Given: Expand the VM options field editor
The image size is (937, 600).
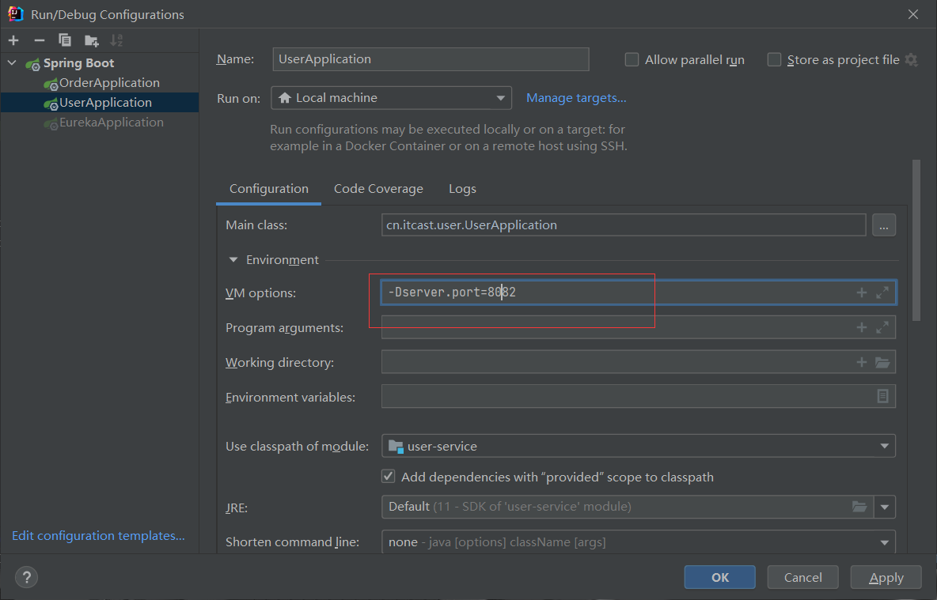Looking at the screenshot, I should 882,292.
